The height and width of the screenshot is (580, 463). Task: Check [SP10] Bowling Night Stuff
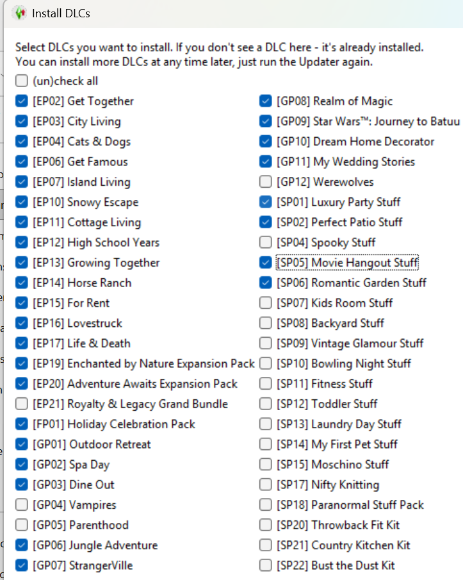pyautogui.click(x=265, y=363)
